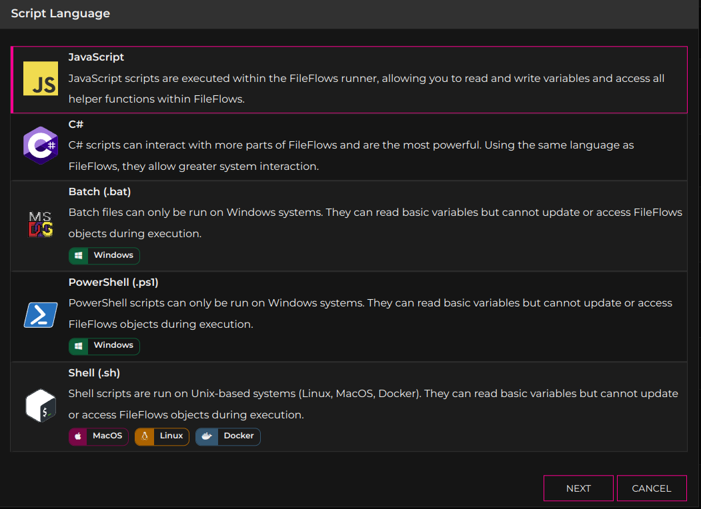Screen dimensions: 701x509
Task: Pick the PowerShell (.ps1) title
Action: click(x=113, y=282)
